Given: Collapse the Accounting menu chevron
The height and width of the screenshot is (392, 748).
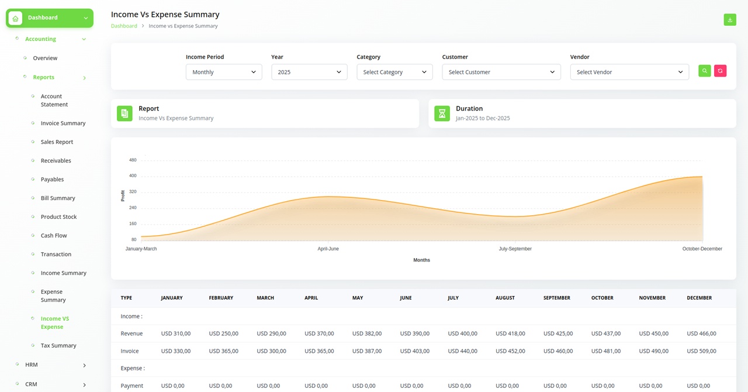Looking at the screenshot, I should tap(84, 39).
